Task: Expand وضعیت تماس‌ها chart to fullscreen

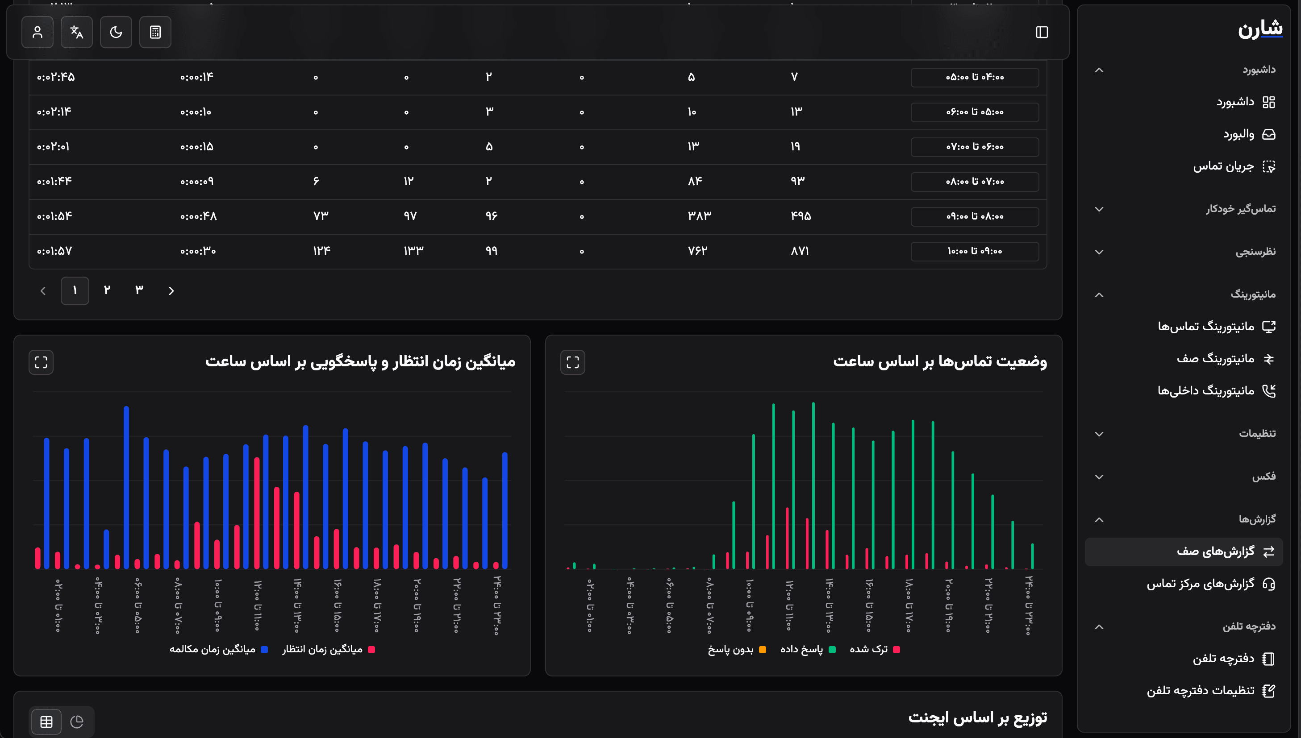Action: 572,362
